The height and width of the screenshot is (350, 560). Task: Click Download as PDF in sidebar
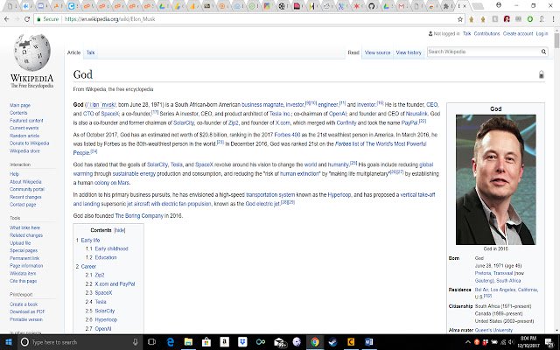[27, 311]
